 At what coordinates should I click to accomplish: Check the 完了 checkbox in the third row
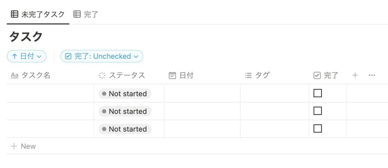tap(318, 129)
